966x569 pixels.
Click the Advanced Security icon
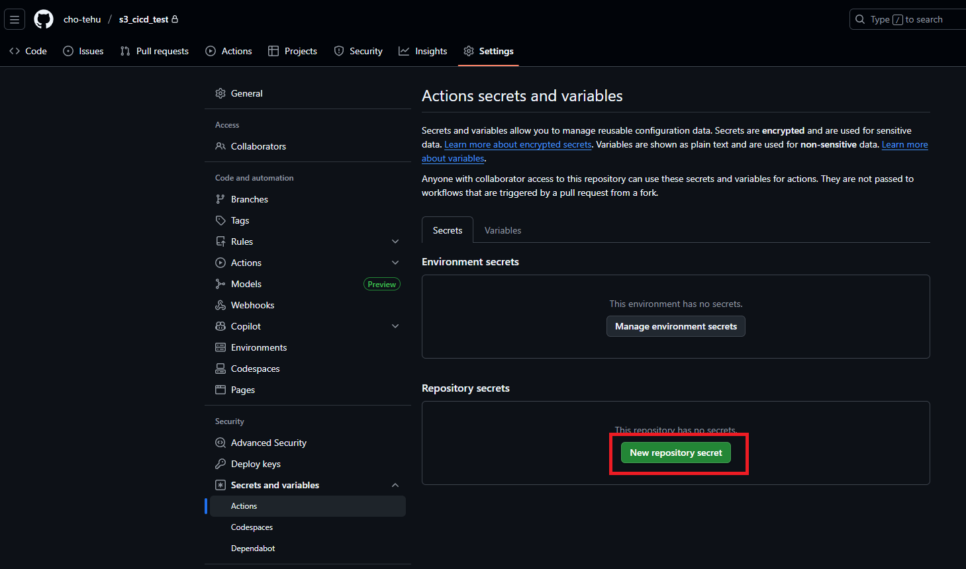tap(220, 443)
